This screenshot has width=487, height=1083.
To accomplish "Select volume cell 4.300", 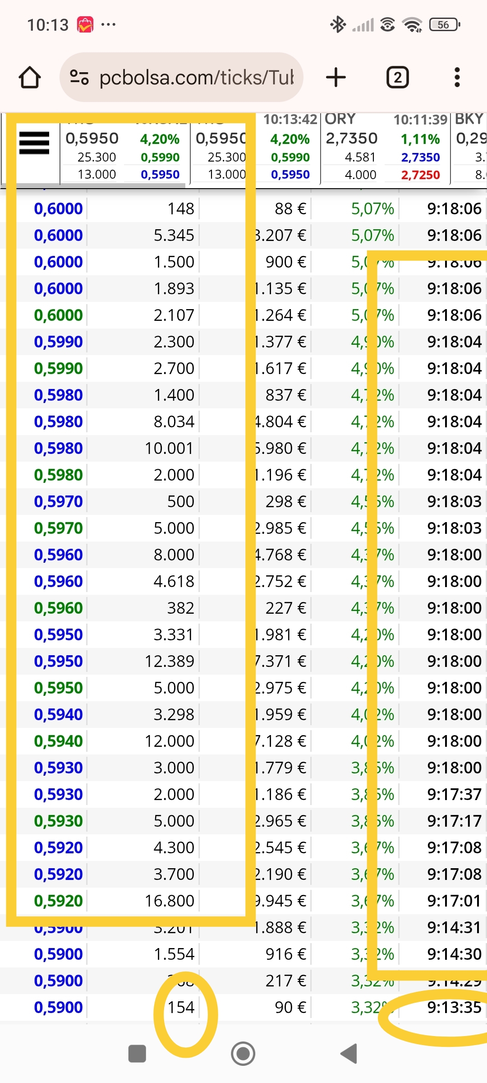I will tap(174, 847).
